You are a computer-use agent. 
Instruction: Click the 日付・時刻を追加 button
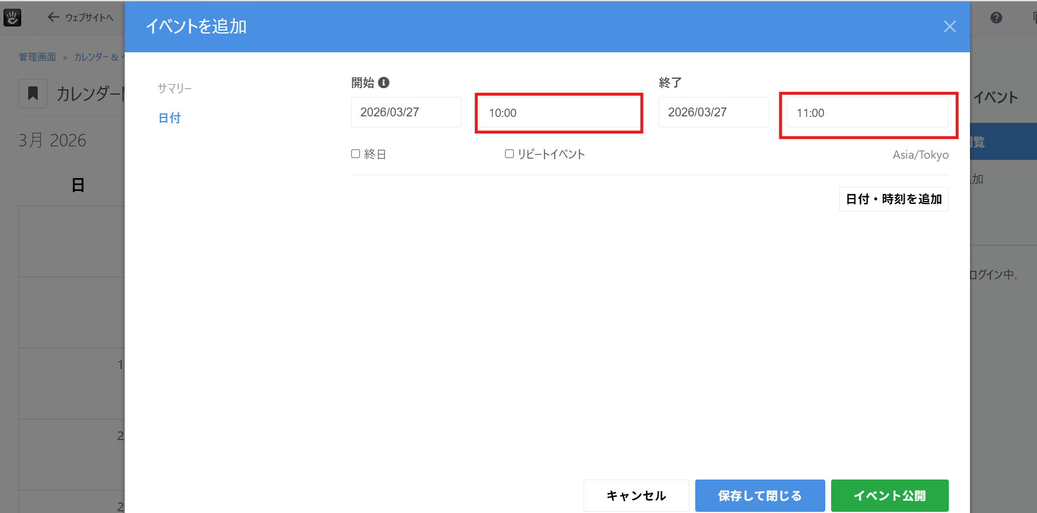coord(893,199)
